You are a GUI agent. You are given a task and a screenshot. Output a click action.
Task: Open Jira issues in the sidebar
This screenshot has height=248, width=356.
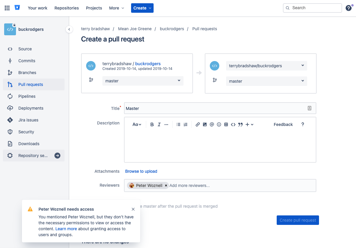pyautogui.click(x=34, y=120)
